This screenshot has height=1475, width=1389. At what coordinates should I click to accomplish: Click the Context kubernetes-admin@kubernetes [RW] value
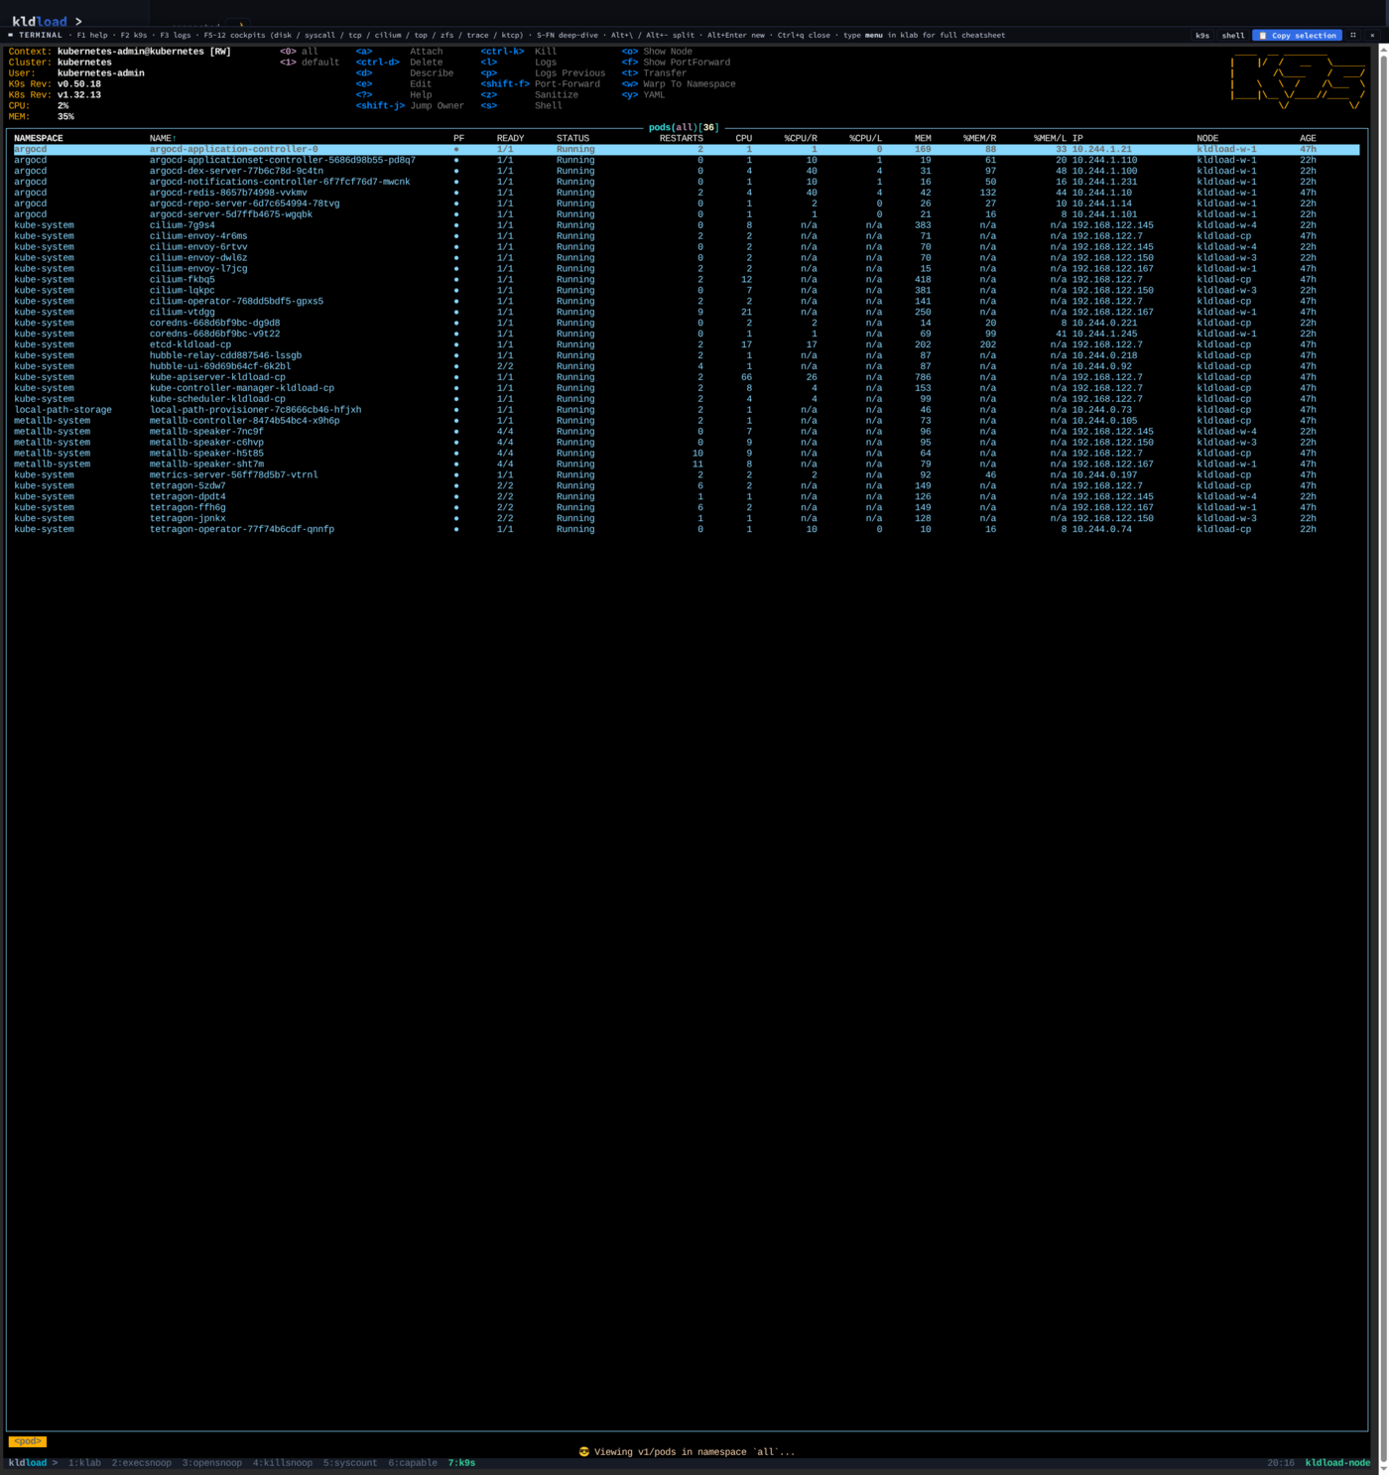(144, 52)
